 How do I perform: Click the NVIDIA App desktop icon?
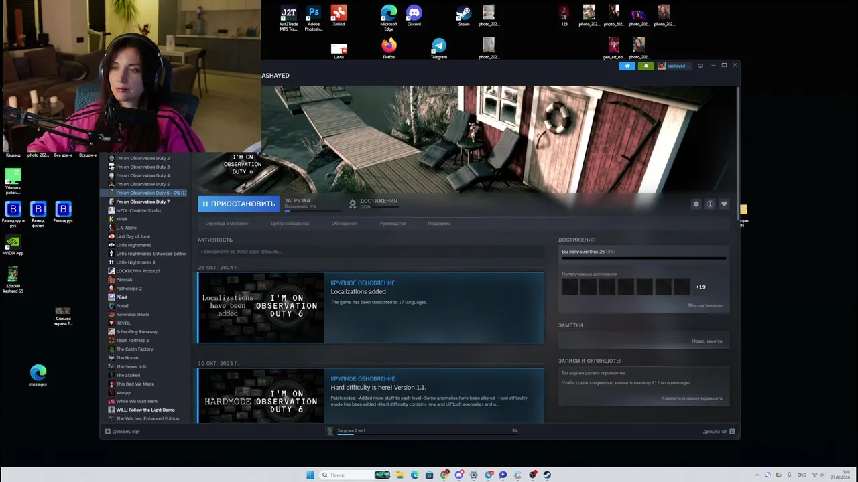13,245
